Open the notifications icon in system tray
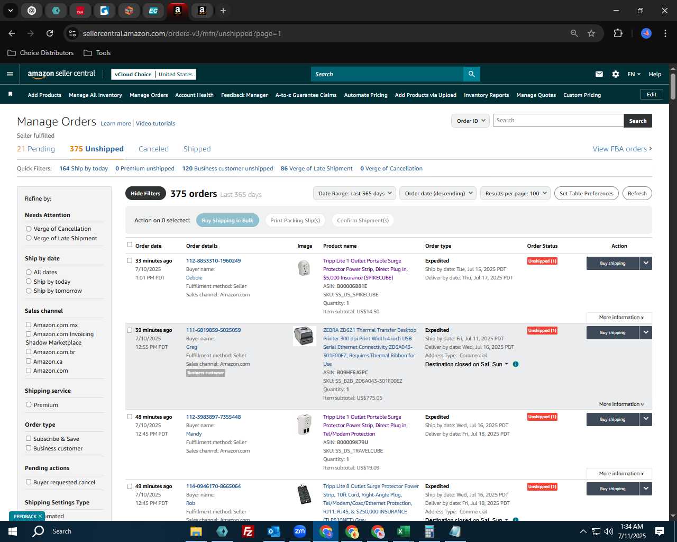 660,531
